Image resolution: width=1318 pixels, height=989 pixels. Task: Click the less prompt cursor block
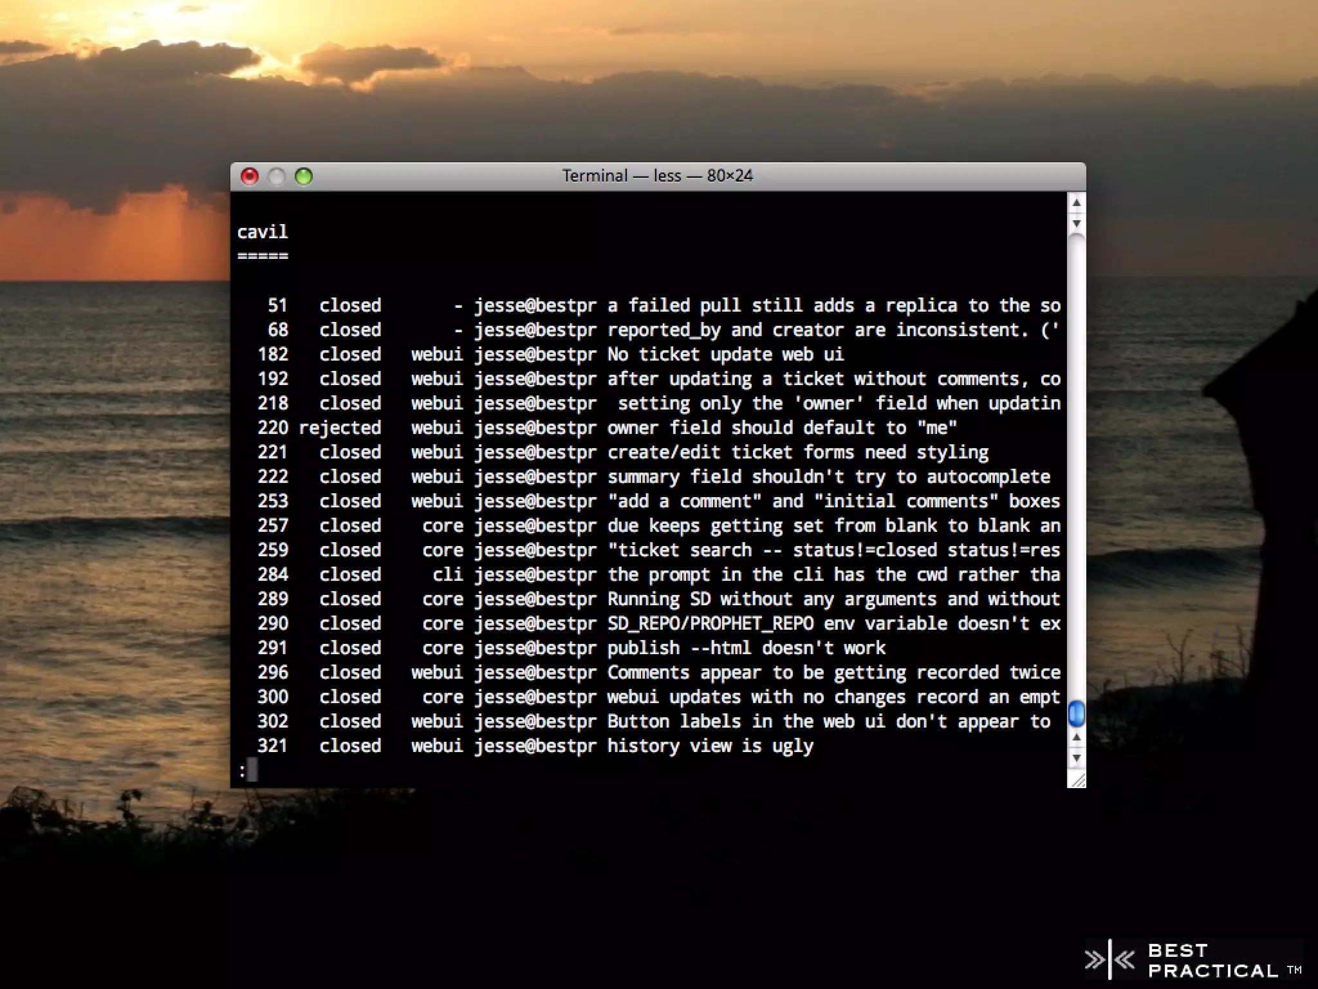pos(252,769)
